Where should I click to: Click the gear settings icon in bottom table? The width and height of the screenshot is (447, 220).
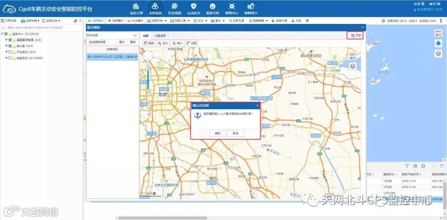coord(423,166)
